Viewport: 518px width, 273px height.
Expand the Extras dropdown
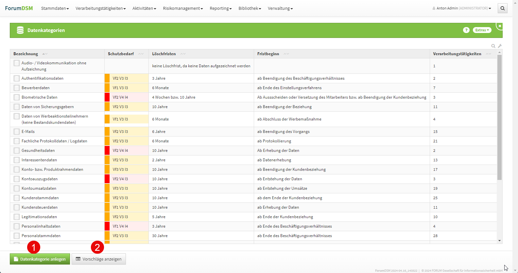(482, 30)
